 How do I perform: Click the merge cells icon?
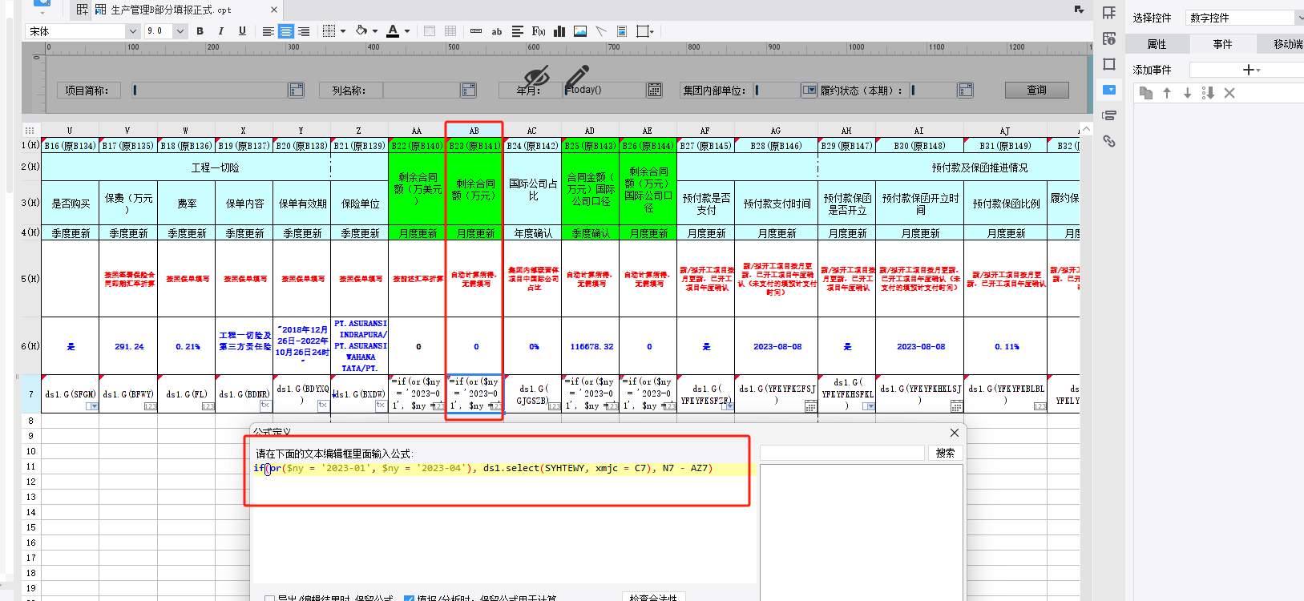[x=430, y=31]
